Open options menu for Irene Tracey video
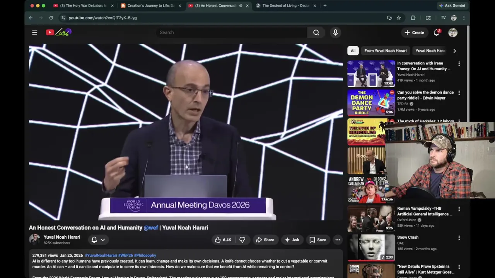495x278 pixels. (459, 64)
